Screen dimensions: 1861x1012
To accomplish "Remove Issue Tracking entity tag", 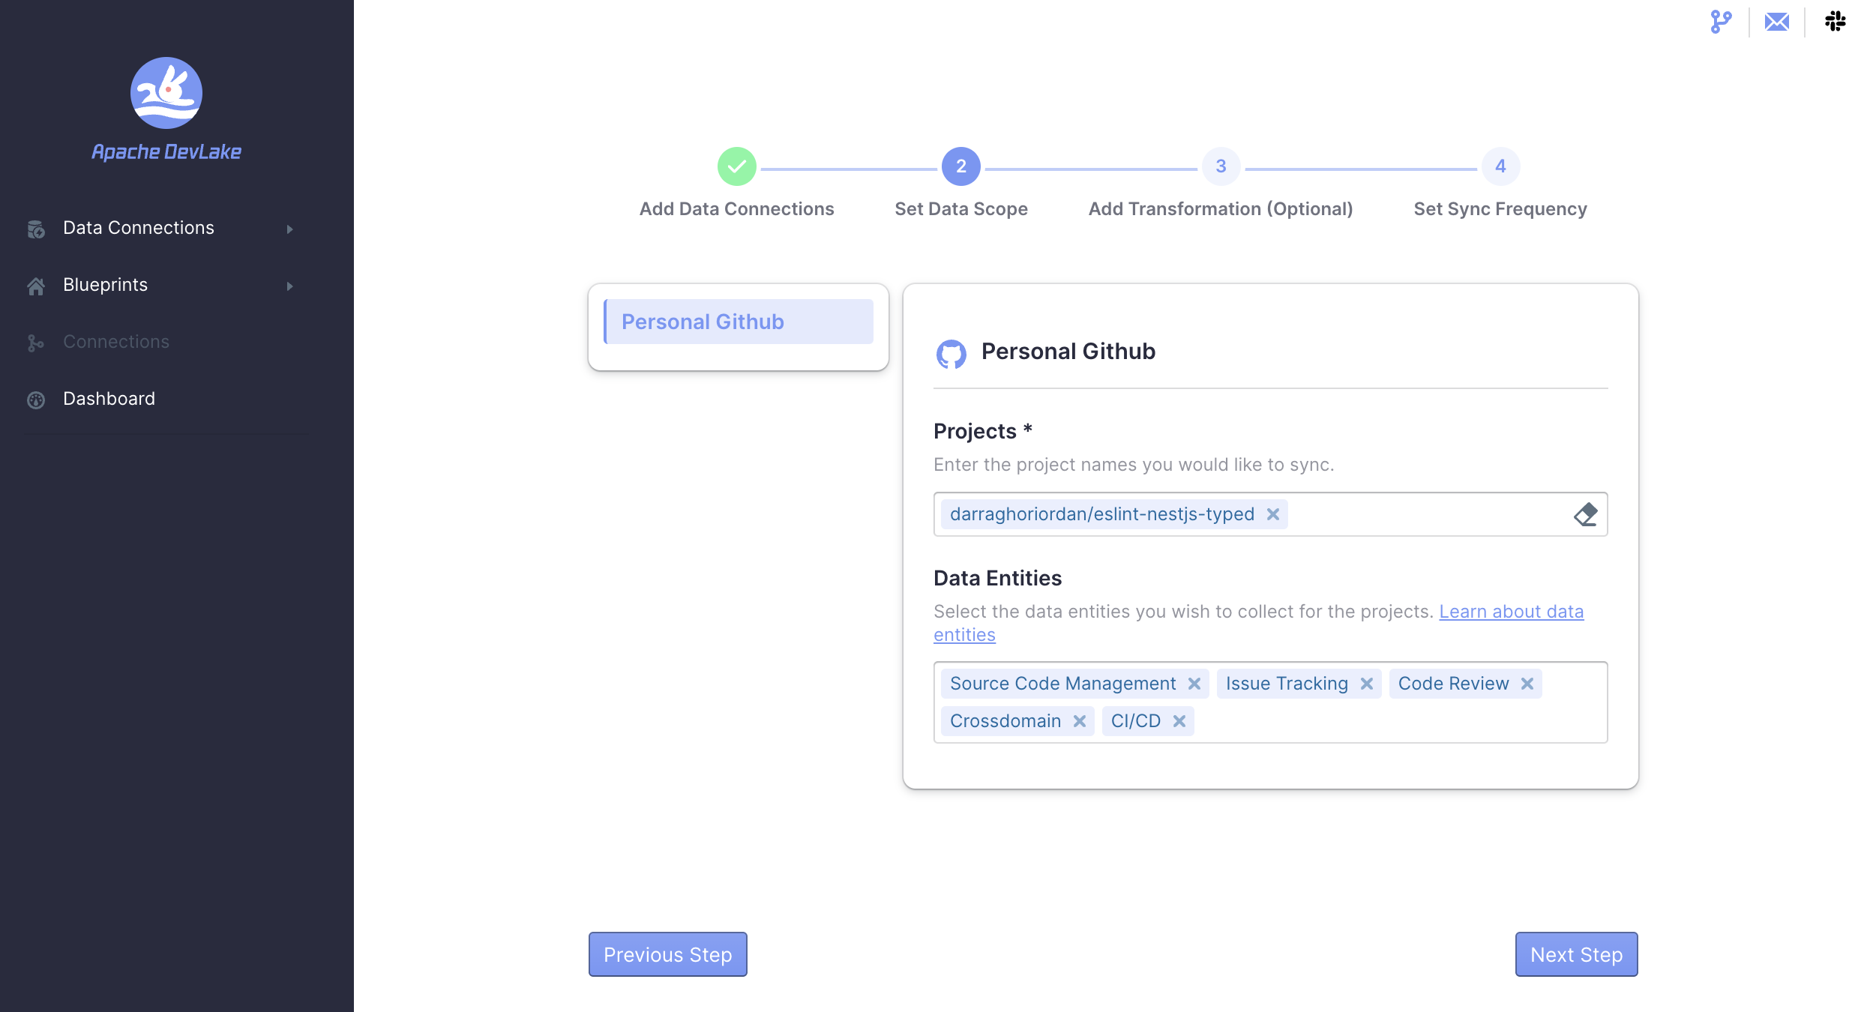I will point(1367,684).
